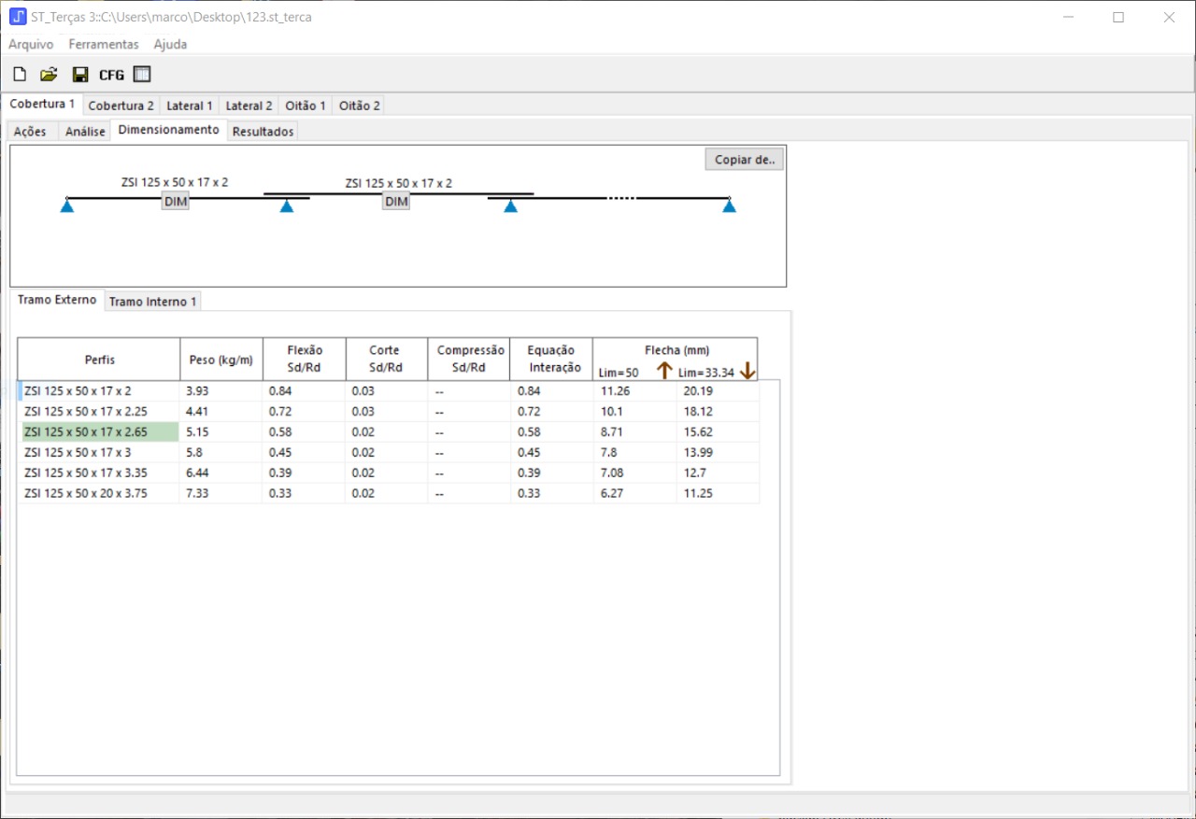Select profile row ZSI 125 x 50 x 17 x 2
The width and height of the screenshot is (1196, 819).
tap(388, 390)
